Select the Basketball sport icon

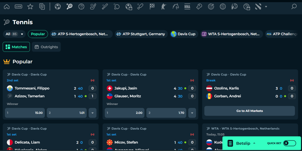(x=81, y=7)
